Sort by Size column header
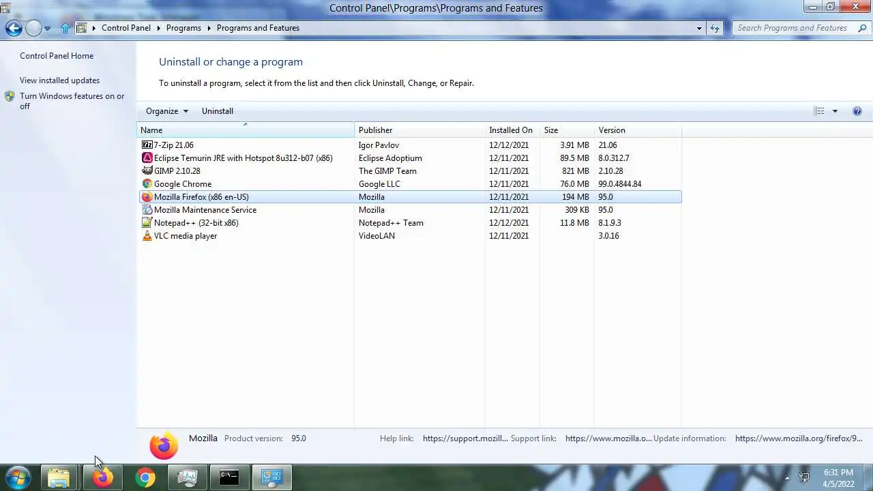The width and height of the screenshot is (873, 491). [566, 130]
